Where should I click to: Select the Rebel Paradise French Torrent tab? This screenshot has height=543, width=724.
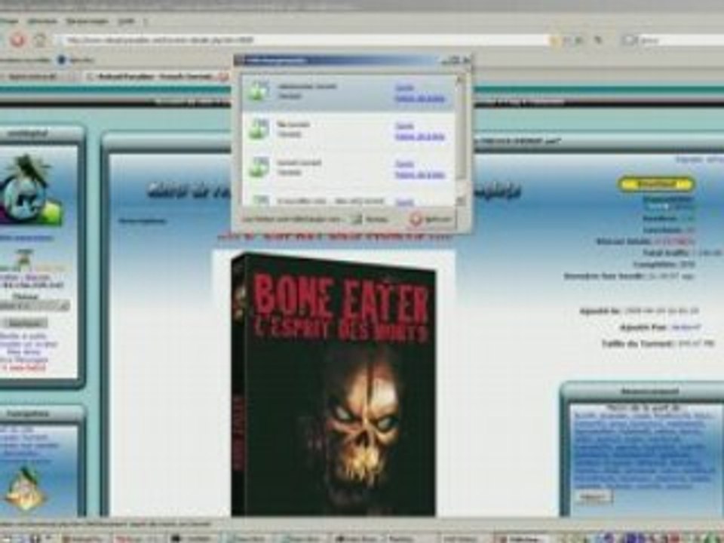[156, 77]
